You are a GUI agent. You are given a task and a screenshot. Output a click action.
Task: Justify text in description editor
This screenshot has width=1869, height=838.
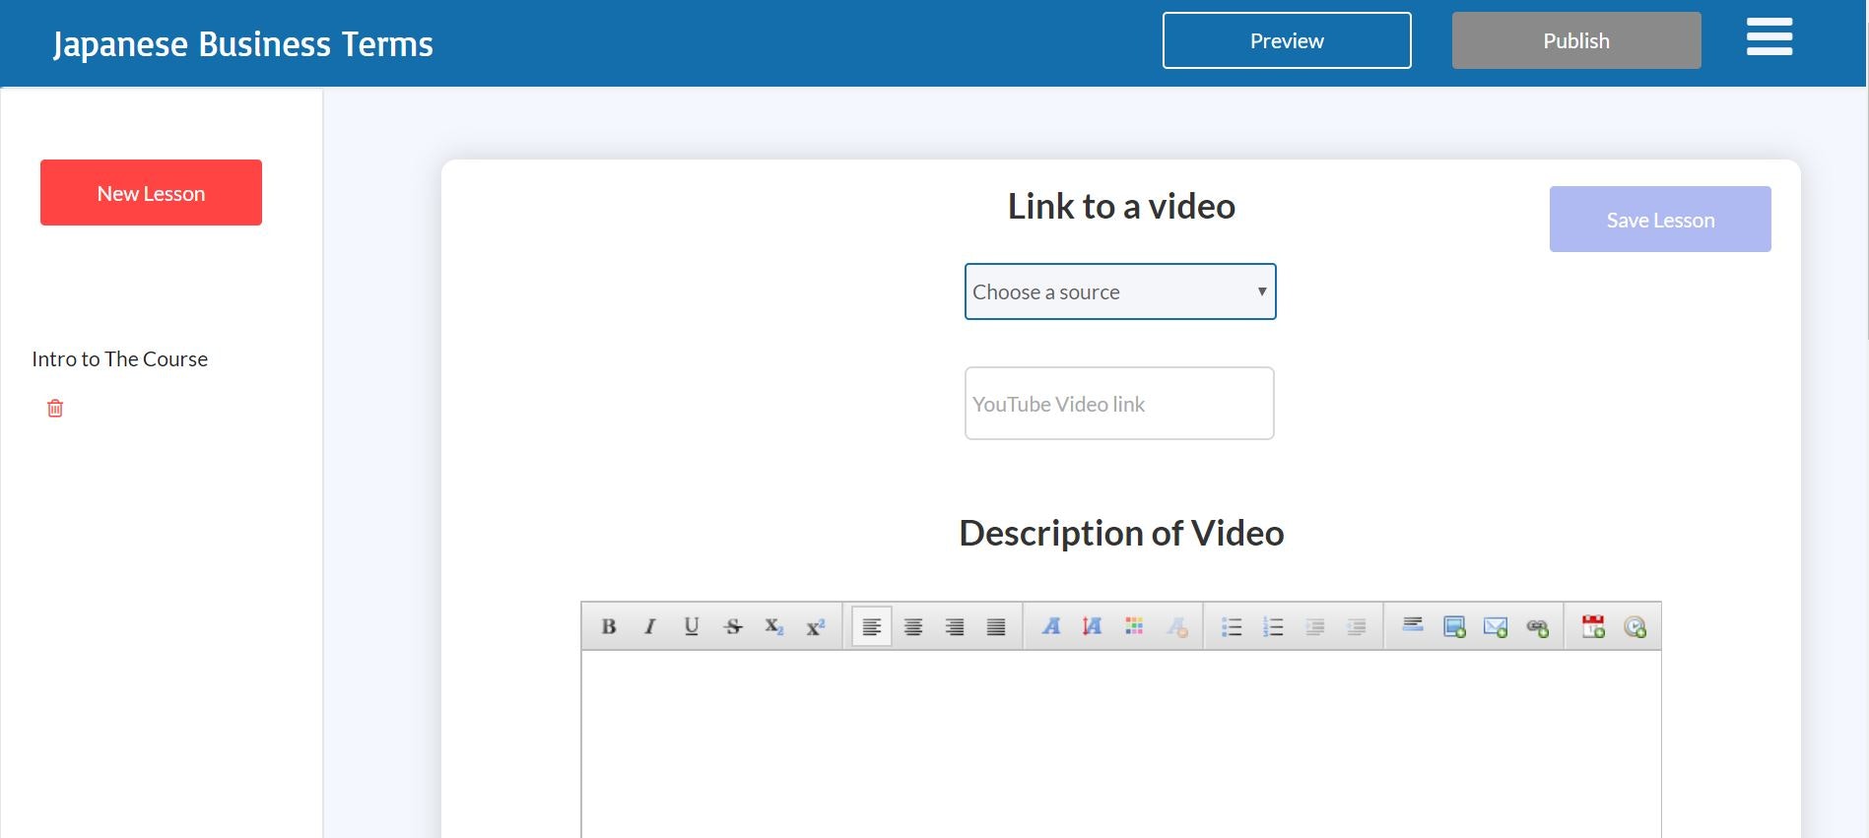(996, 626)
